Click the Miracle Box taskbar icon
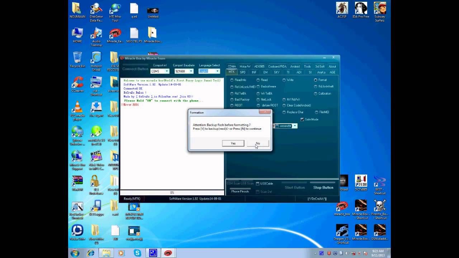Viewport: 459px width, 258px height. tap(168, 253)
